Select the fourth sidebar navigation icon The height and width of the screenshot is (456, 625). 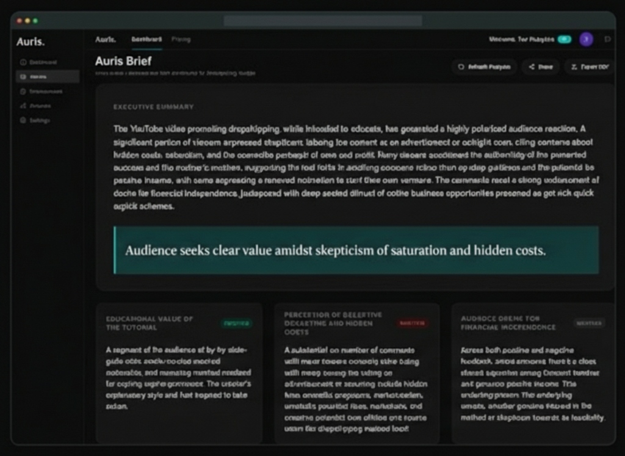click(x=23, y=106)
